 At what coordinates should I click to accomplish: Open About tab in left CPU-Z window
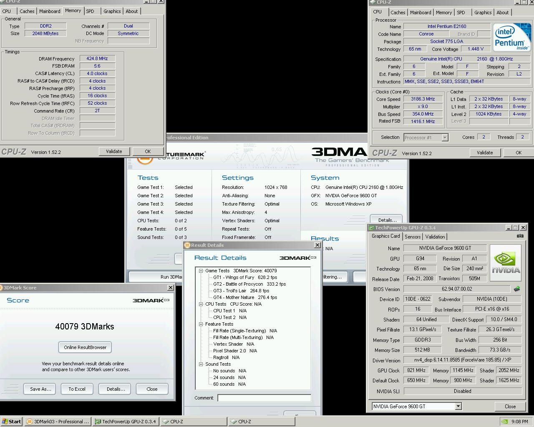[x=132, y=11]
